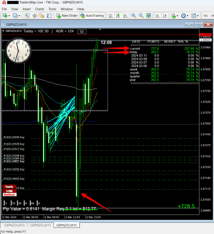Click the crosshair cursor tool icon
This screenshot has height=234, width=214.
34,16
